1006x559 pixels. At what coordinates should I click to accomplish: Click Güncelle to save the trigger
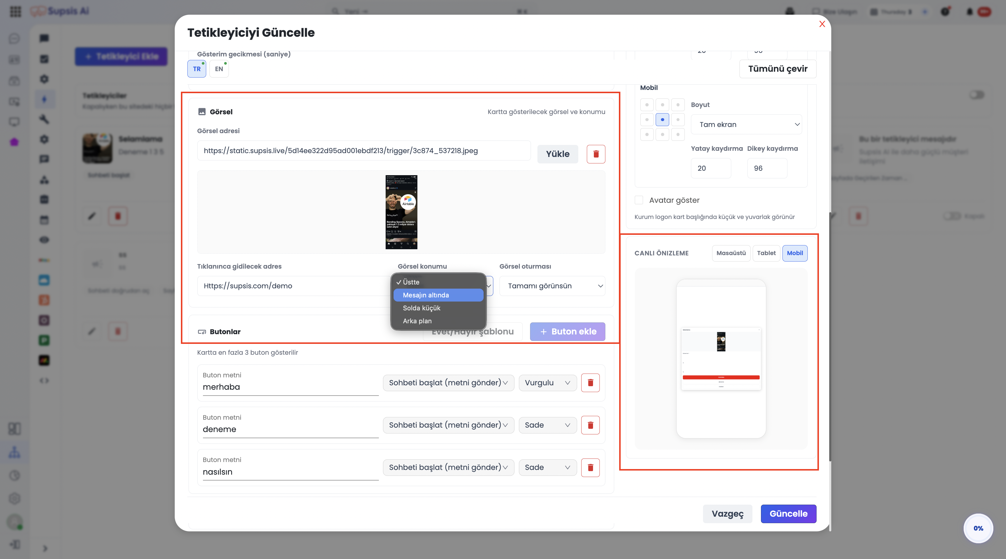tap(789, 514)
